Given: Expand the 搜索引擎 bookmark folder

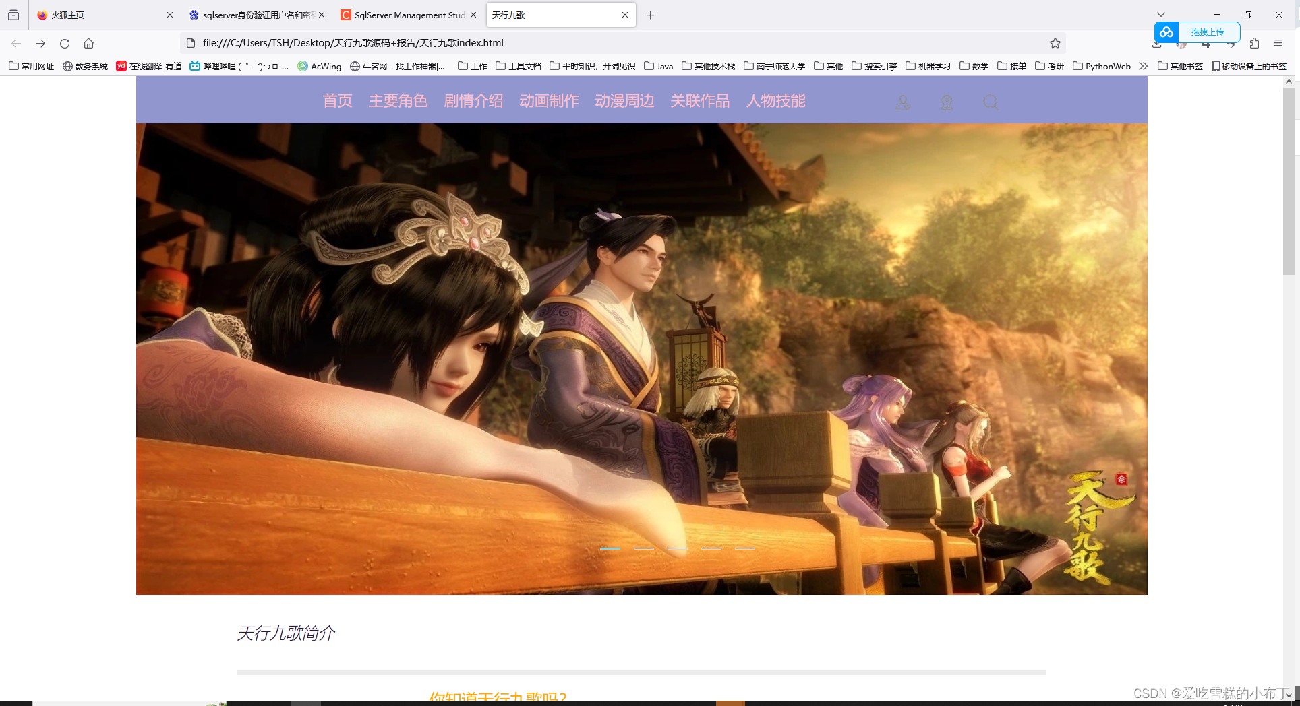Looking at the screenshot, I should 874,66.
